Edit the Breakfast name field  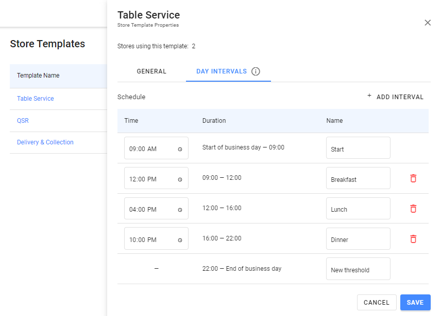pos(358,178)
